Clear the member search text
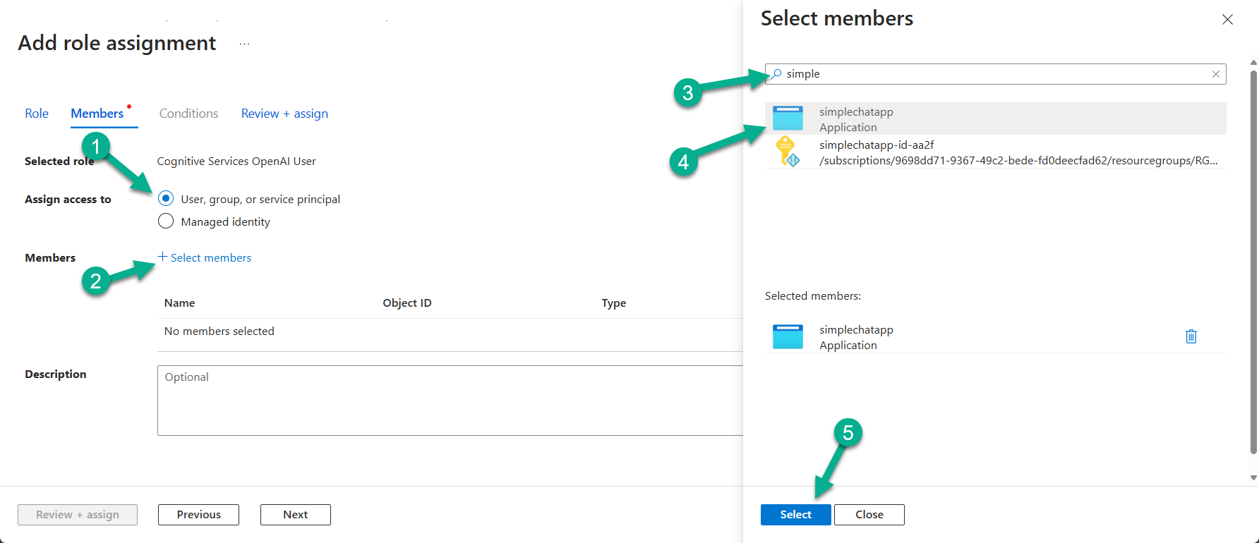Screen dimensions: 1259x543 (1216, 74)
